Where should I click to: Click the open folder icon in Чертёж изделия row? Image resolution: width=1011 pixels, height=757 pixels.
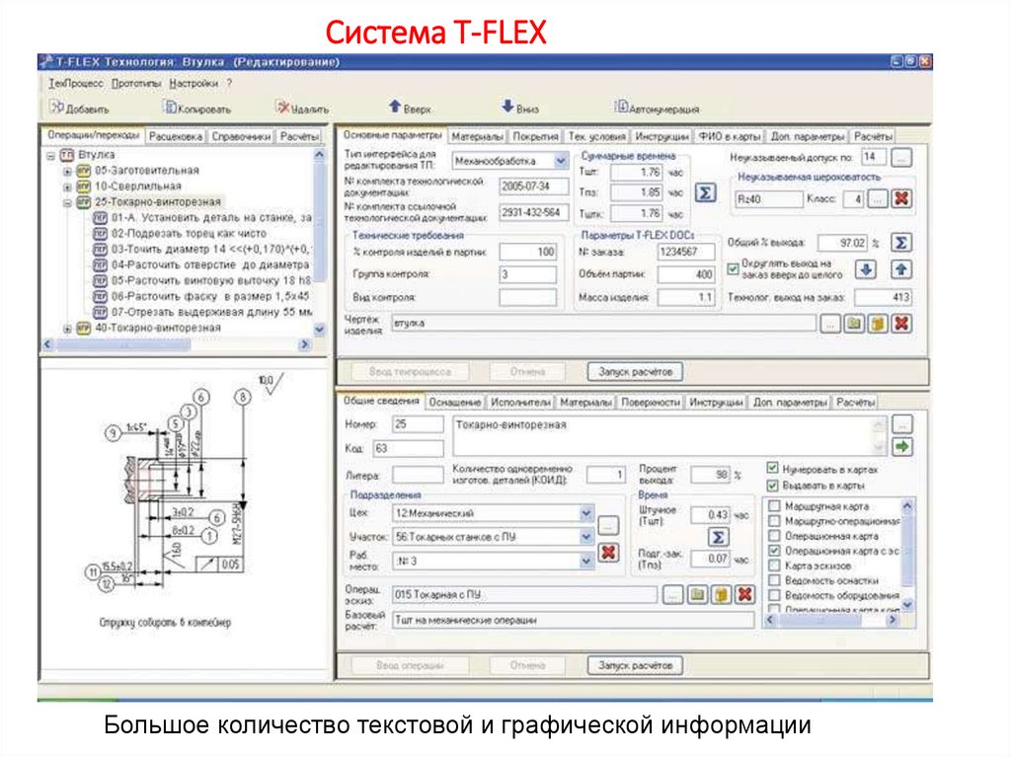tap(854, 323)
